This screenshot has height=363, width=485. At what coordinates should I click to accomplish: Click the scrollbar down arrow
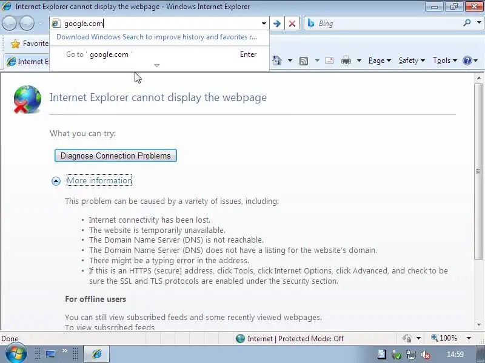pos(479,325)
